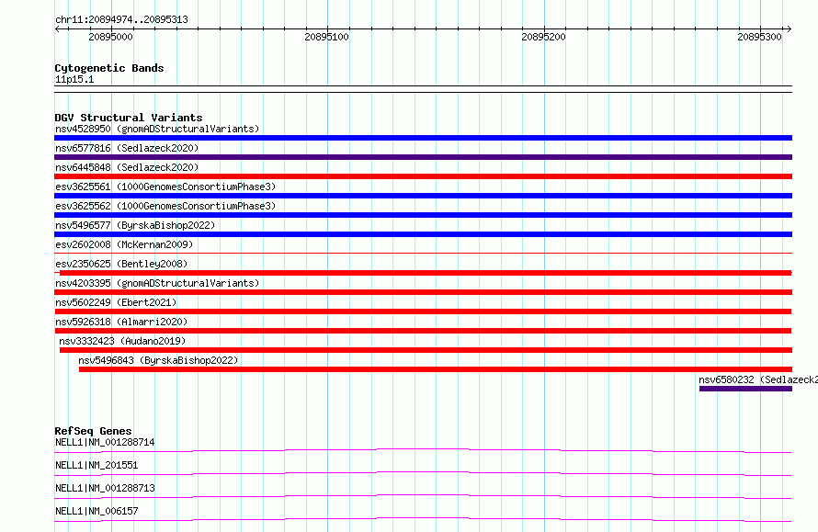Select ruler position 20895200
The width and height of the screenshot is (818, 532).
click(543, 37)
